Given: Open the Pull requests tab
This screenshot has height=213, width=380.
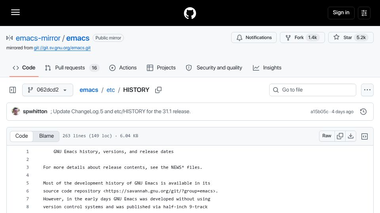Looking at the screenshot, I should coord(72,68).
